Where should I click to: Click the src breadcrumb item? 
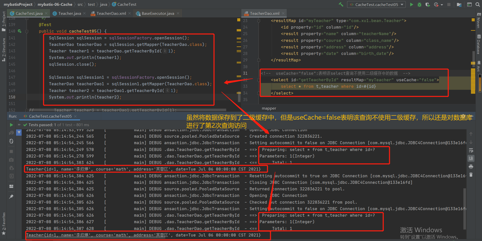(80, 4)
